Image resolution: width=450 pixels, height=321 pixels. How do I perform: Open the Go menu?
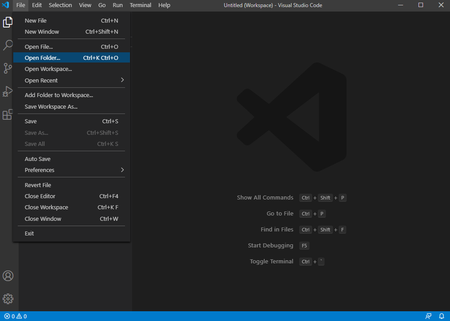pos(102,5)
